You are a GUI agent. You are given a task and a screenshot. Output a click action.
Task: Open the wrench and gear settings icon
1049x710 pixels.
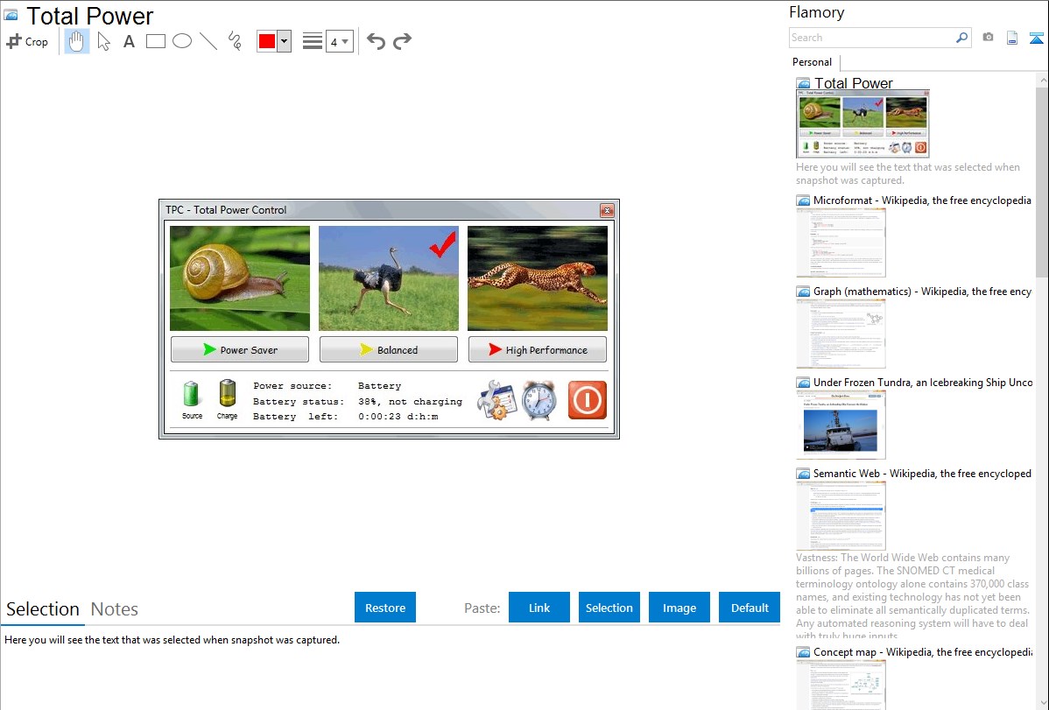point(496,400)
